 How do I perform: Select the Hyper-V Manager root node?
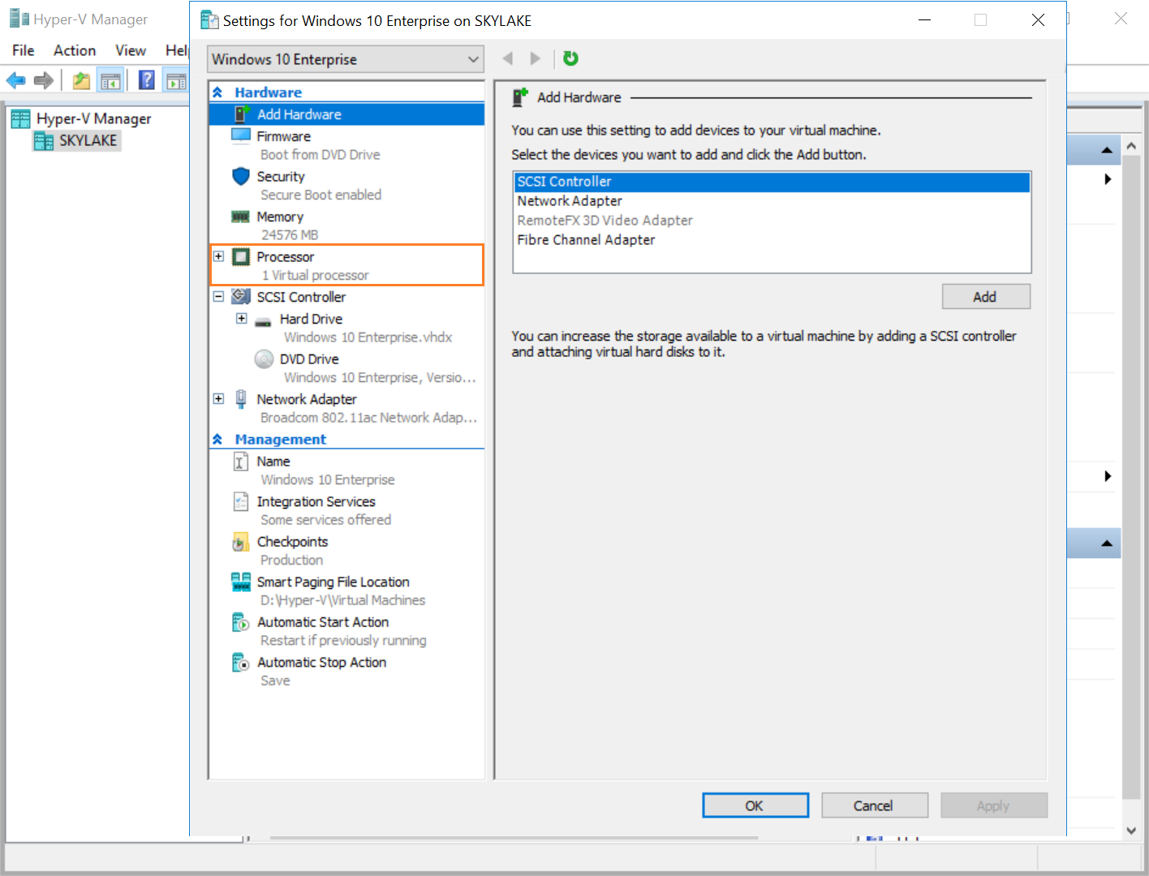(93, 118)
